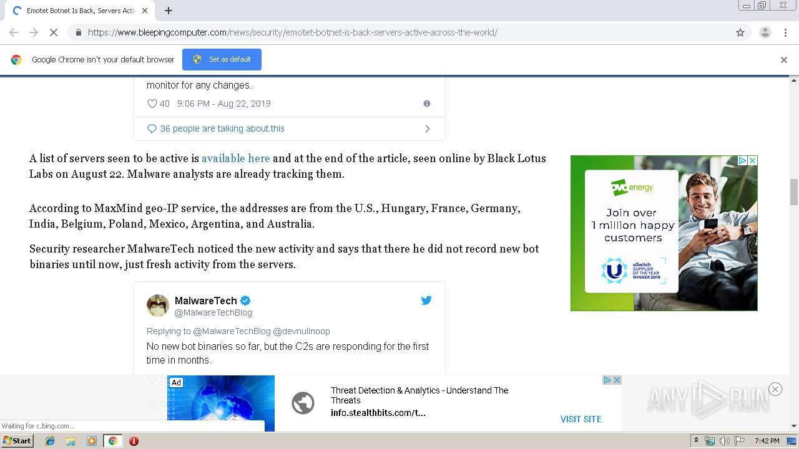Show hidden system tray icons
Screen dimensions: 799x449
pyautogui.click(x=696, y=441)
